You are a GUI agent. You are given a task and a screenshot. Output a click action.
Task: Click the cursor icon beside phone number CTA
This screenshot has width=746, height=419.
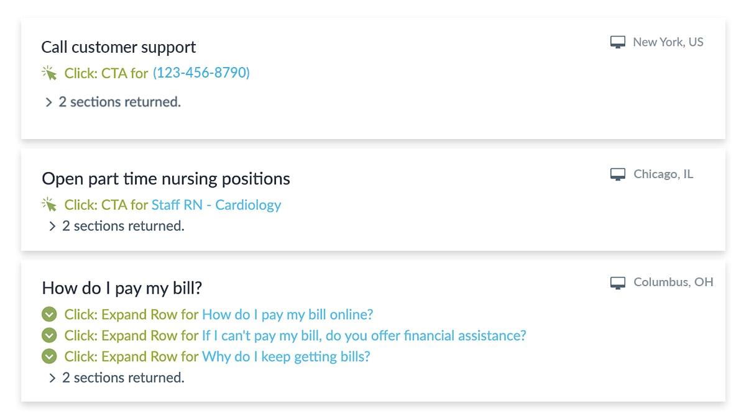(48, 73)
